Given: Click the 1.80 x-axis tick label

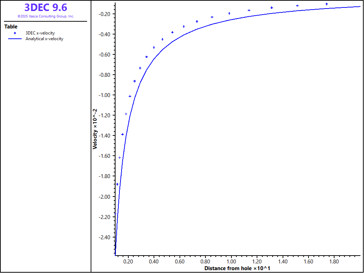Looking at the screenshot, I should coord(334,262).
